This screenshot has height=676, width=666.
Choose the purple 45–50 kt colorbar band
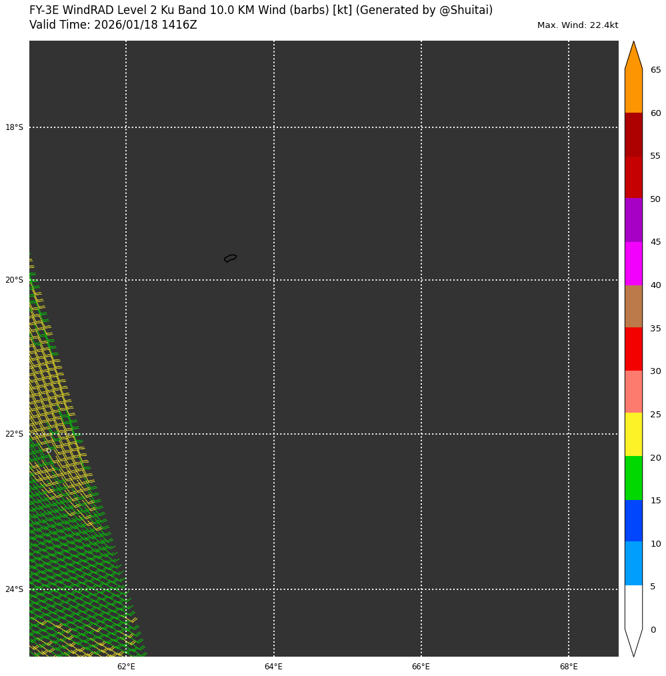[633, 220]
